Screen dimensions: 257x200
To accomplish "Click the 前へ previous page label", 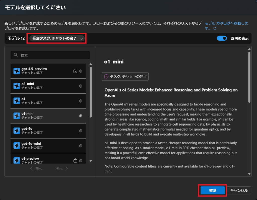I will click(39, 169).
